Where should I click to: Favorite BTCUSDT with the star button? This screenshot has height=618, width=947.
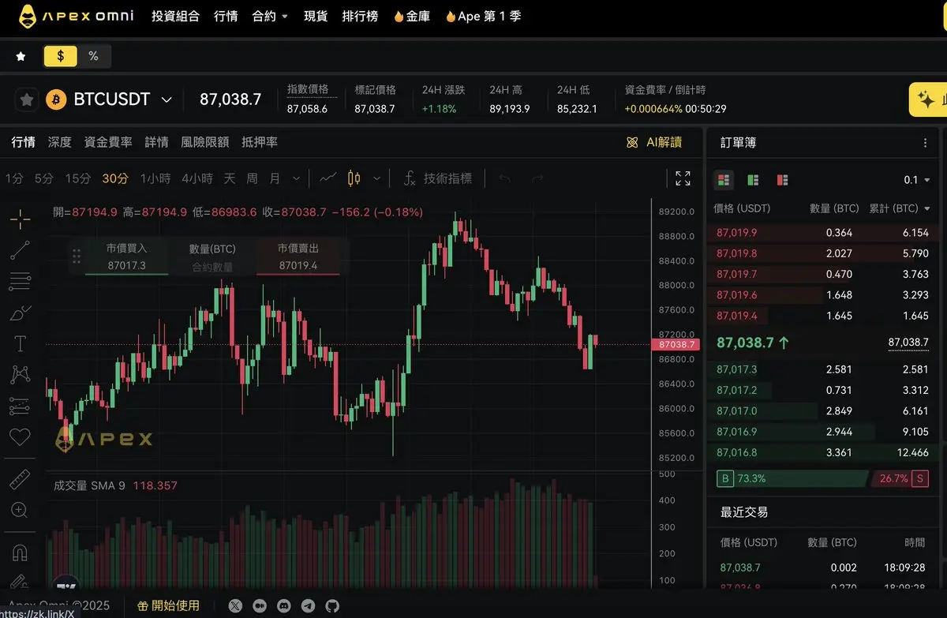[x=26, y=99]
